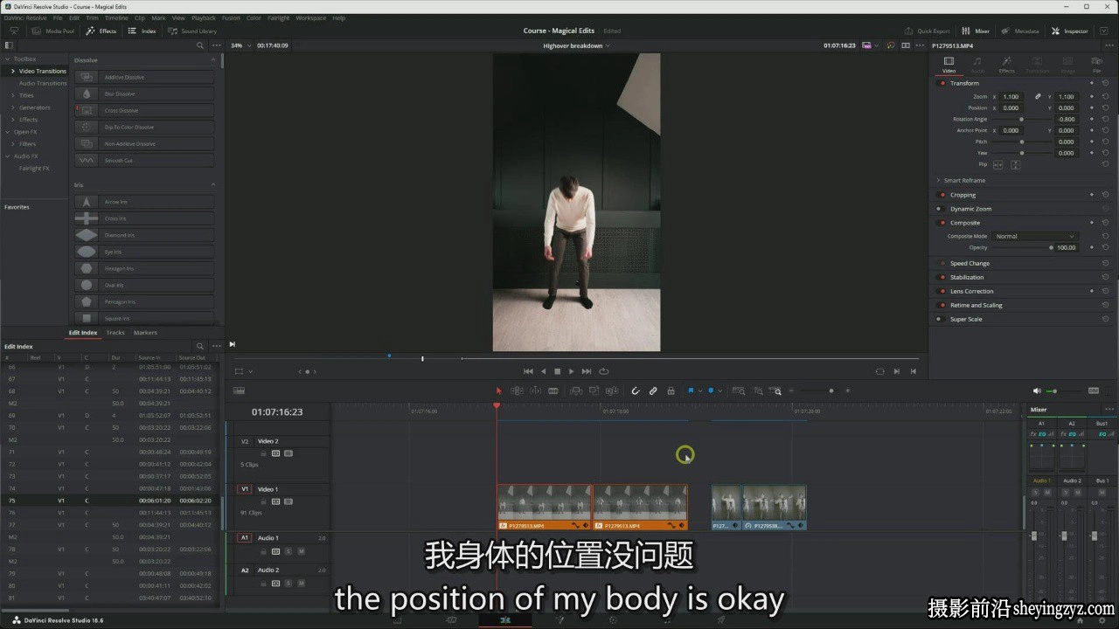Viewport: 1119px width, 629px height.
Task: Play the timeline forward
Action: tap(572, 371)
